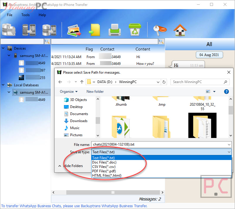Click WinningPC in the address path
The height and width of the screenshot is (209, 235).
tap(128, 82)
